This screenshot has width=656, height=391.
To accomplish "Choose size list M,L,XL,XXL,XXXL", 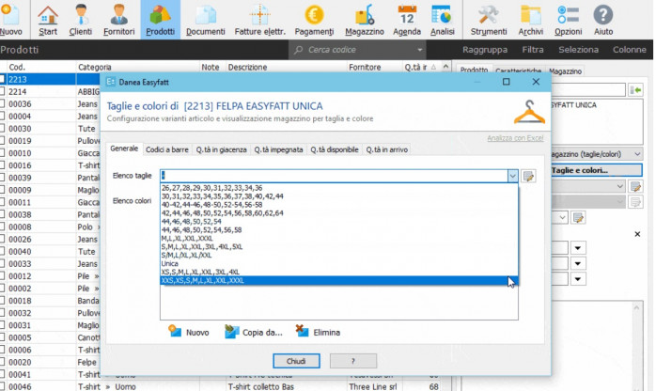I will pyautogui.click(x=339, y=239).
